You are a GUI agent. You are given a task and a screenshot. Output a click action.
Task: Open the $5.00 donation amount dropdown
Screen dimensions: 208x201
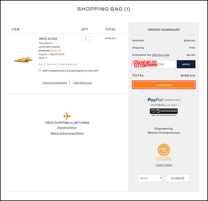(150, 178)
